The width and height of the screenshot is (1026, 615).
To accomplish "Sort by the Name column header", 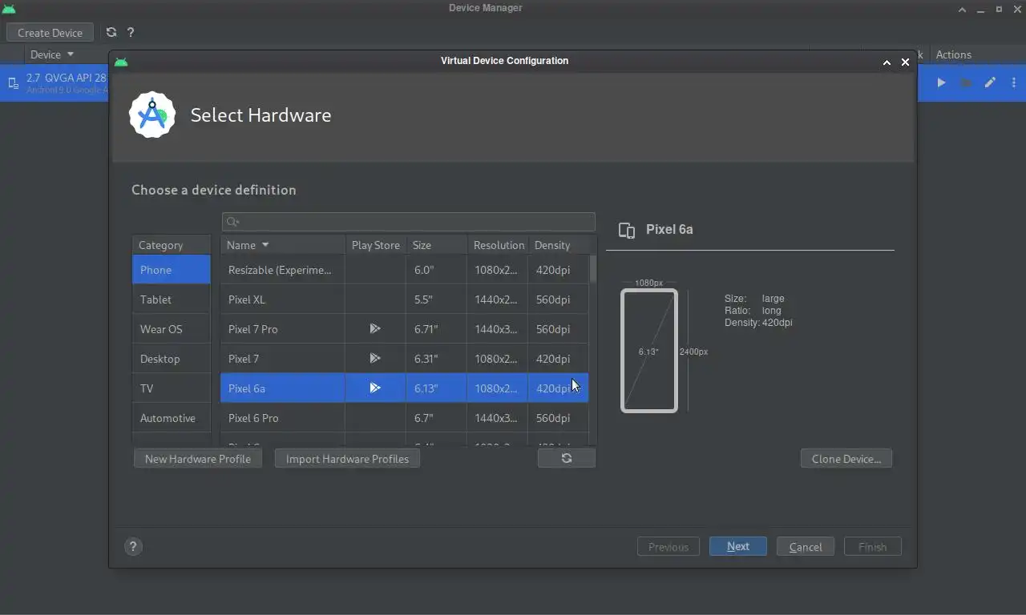I will (x=282, y=245).
